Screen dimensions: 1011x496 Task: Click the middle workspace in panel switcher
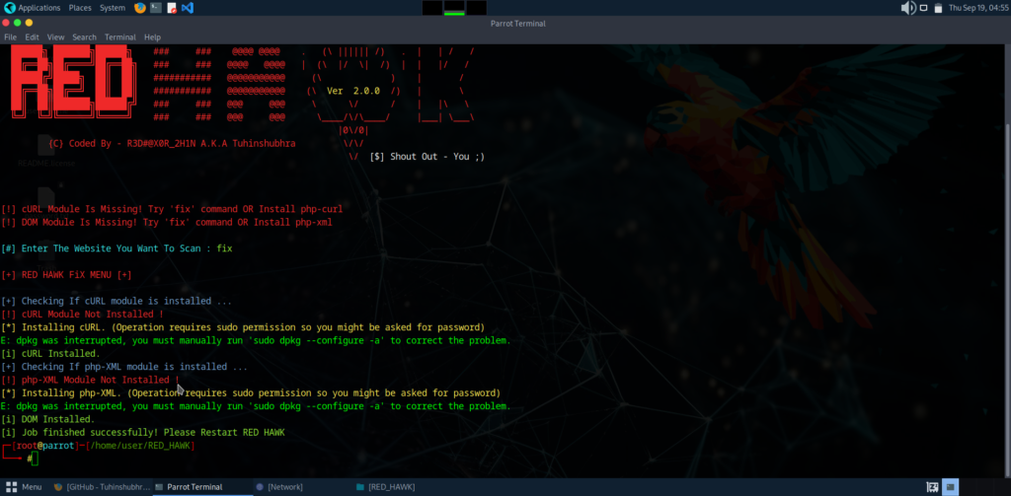point(454,8)
